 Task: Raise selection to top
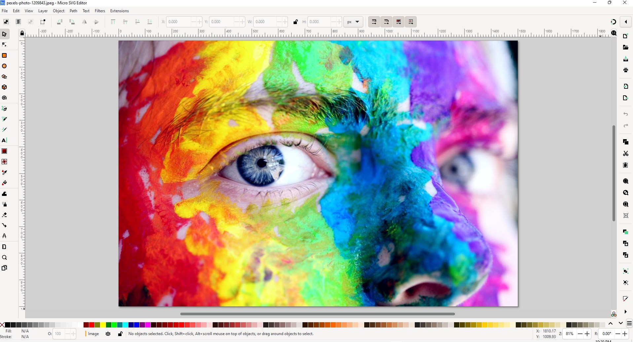(113, 22)
